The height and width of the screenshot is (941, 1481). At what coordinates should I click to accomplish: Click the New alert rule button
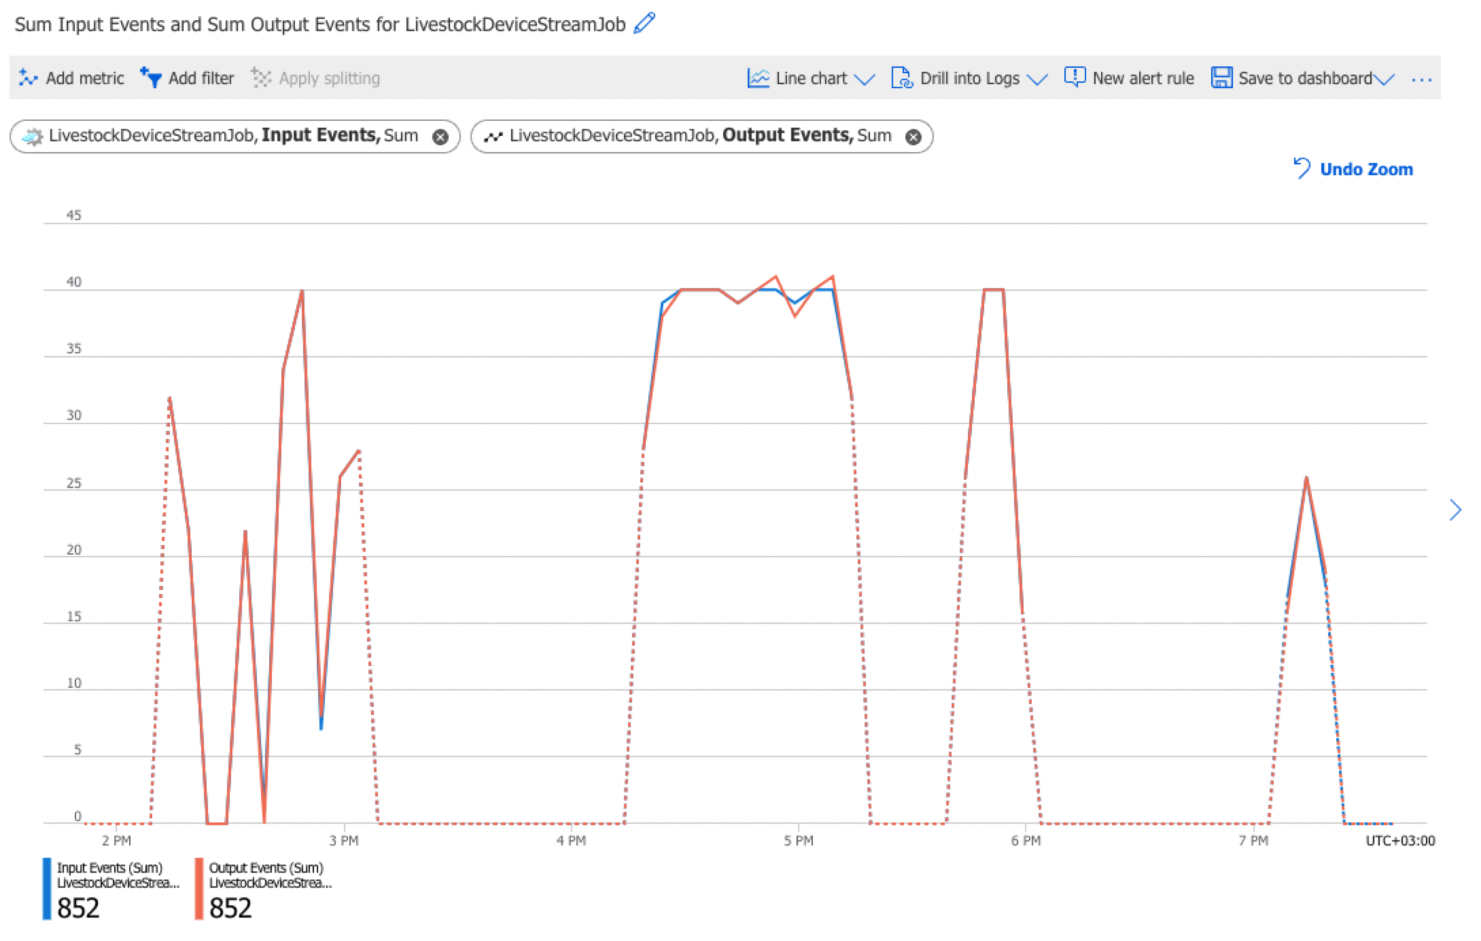click(1143, 78)
